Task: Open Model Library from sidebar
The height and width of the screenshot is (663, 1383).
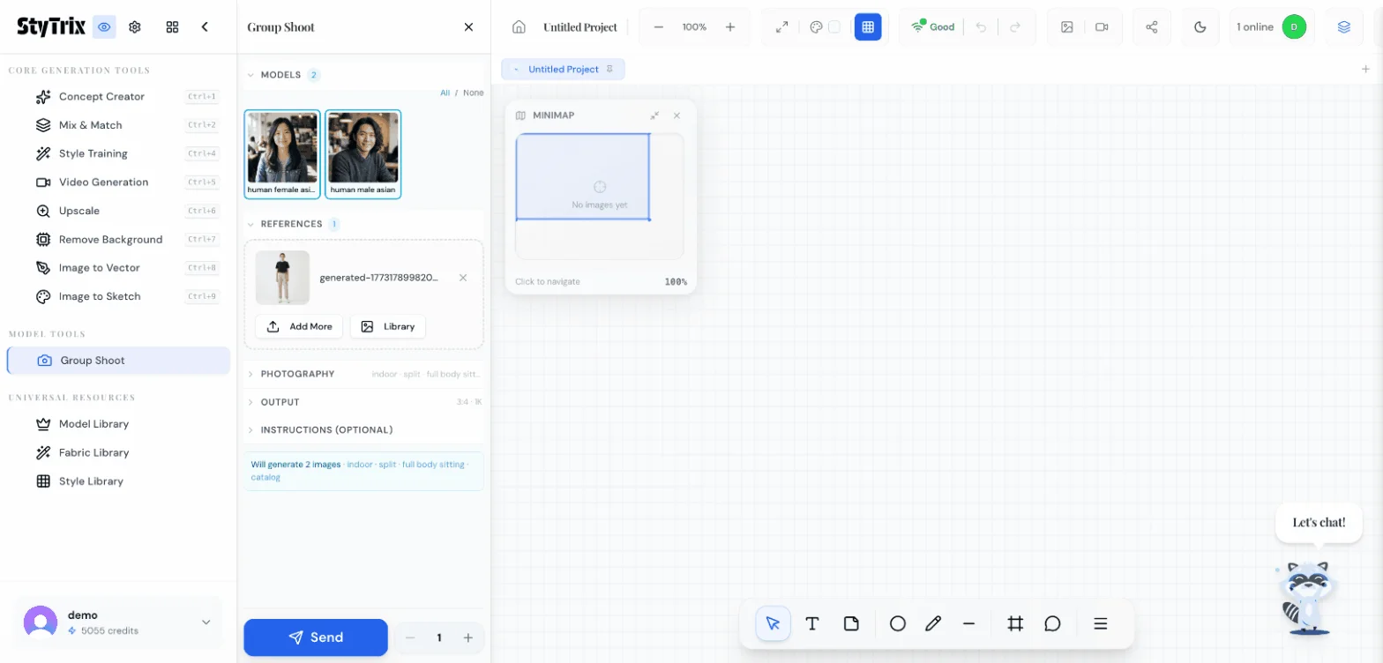Action: point(93,424)
